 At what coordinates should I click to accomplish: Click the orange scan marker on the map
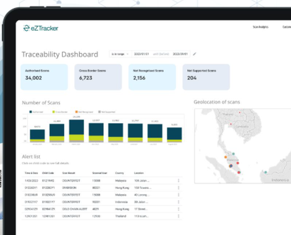pyautogui.click(x=226, y=157)
